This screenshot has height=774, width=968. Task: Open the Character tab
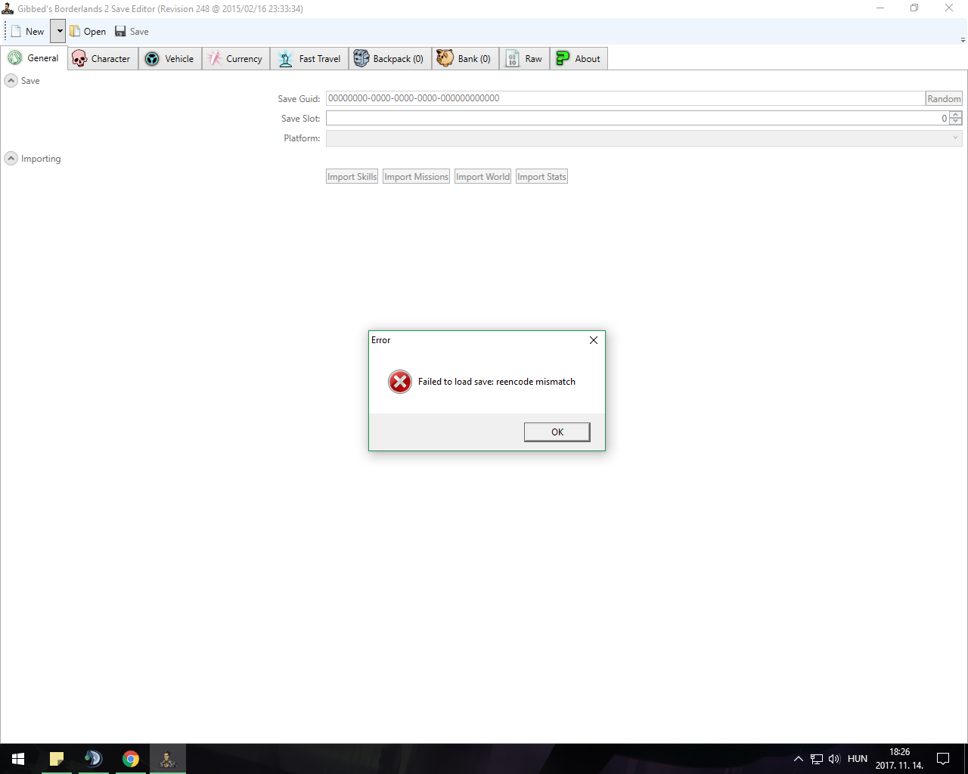click(x=103, y=59)
